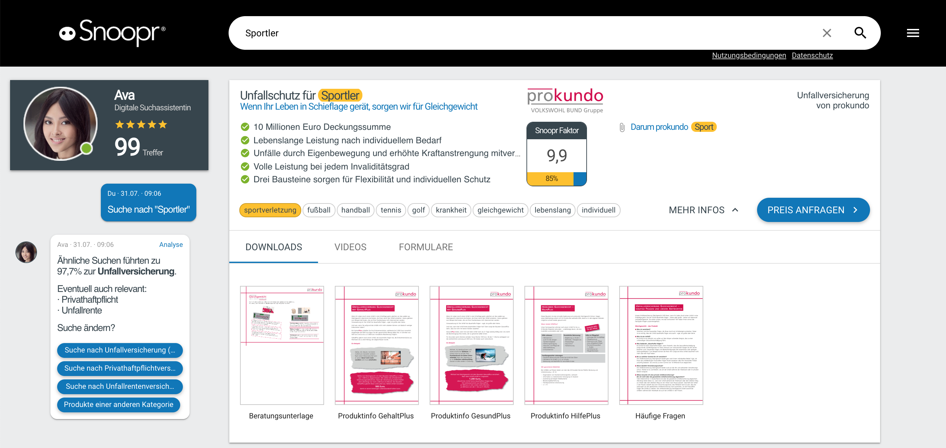This screenshot has width=946, height=448.
Task: Open the Produktinfo HilfePlus thumbnail
Action: [x=566, y=345]
